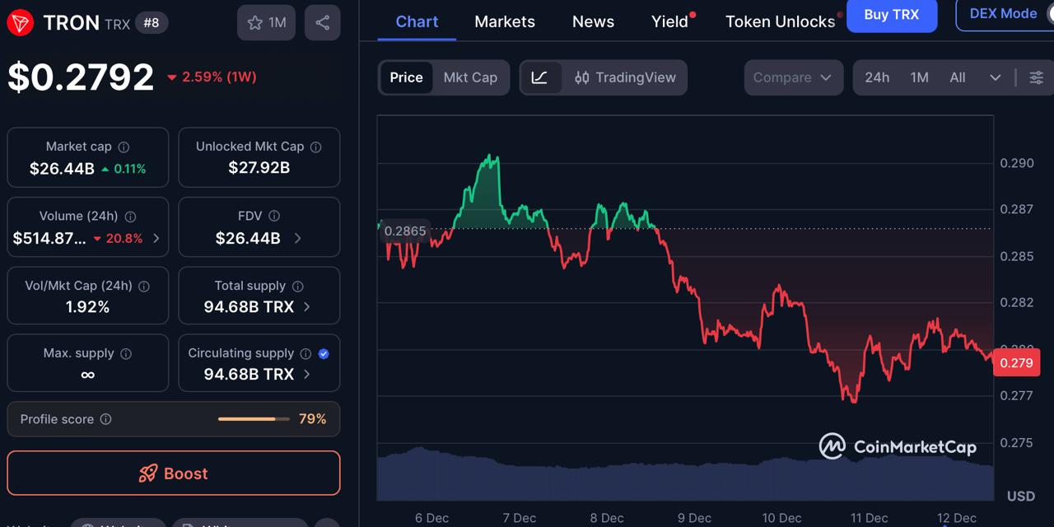Click the Buy TRX button
The image size is (1054, 527).
[x=892, y=15]
